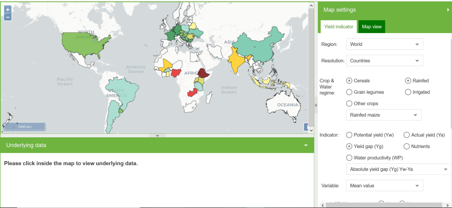The image size is (452, 208).
Task: Switch to the Map view tab
Action: click(x=372, y=27)
